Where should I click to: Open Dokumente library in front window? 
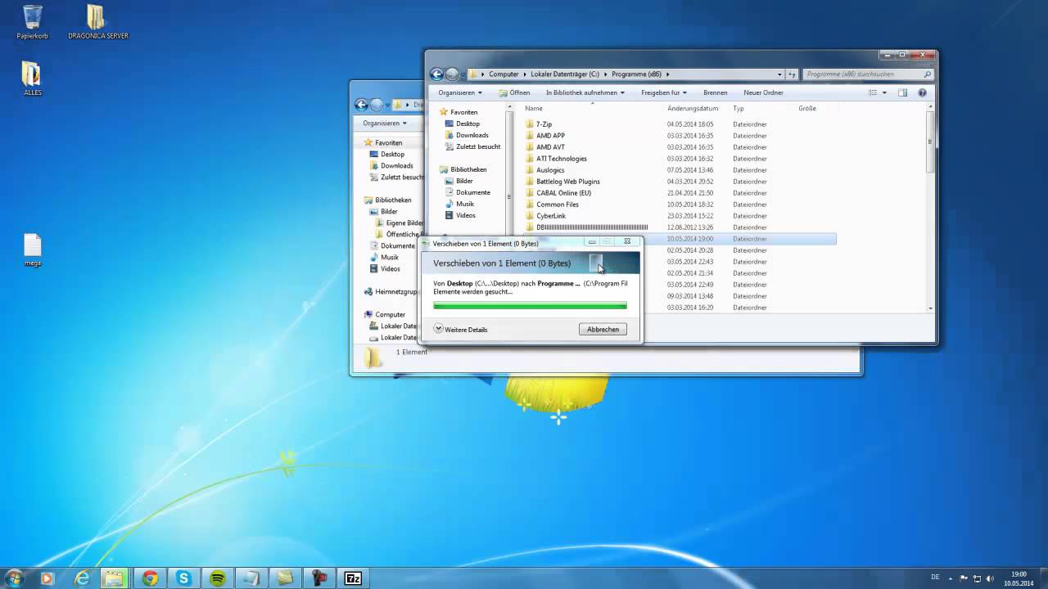472,192
